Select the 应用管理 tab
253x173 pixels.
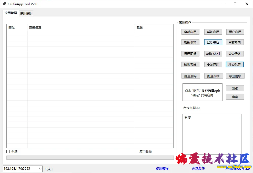click(x=11, y=13)
